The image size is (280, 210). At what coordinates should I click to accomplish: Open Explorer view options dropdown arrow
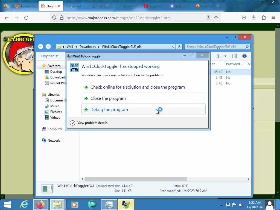pyautogui.click(x=225, y=56)
